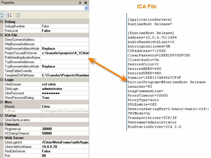211x158 pixels.
Task: Edit CitrixWebHostName value 10.0.6.70
Action: coord(65,147)
